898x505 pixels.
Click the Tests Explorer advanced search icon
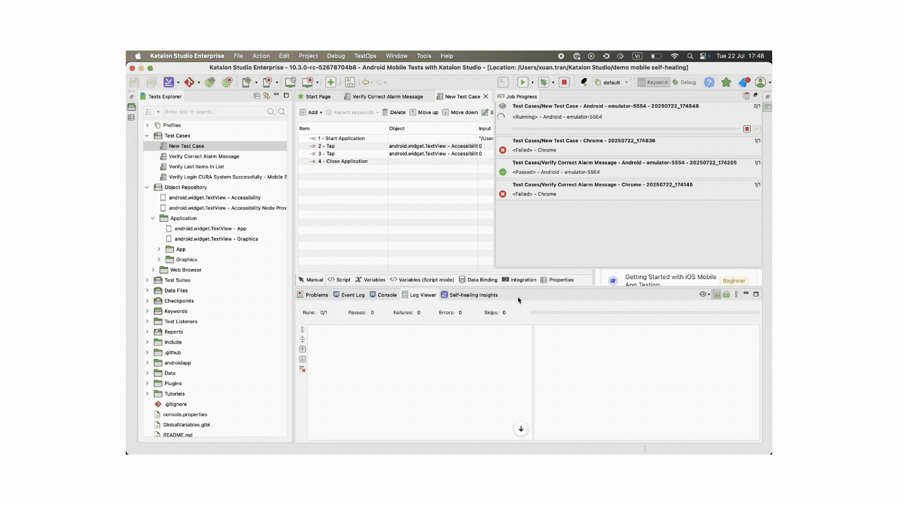[x=282, y=112]
